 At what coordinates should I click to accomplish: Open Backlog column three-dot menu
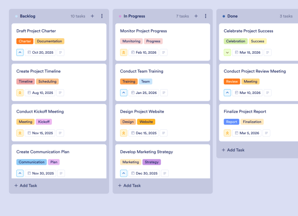(x=102, y=16)
